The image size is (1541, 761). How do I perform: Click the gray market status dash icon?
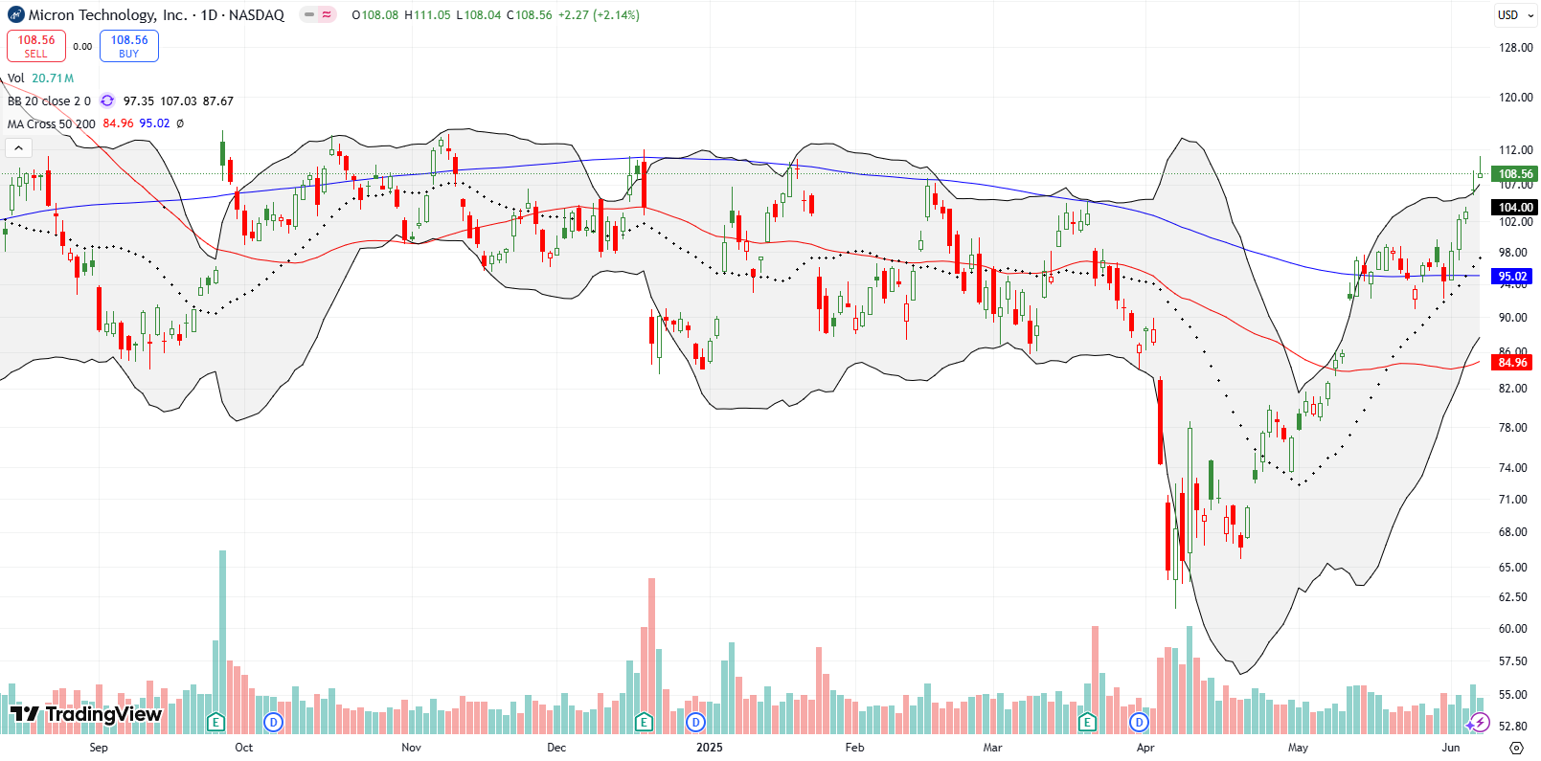click(309, 15)
